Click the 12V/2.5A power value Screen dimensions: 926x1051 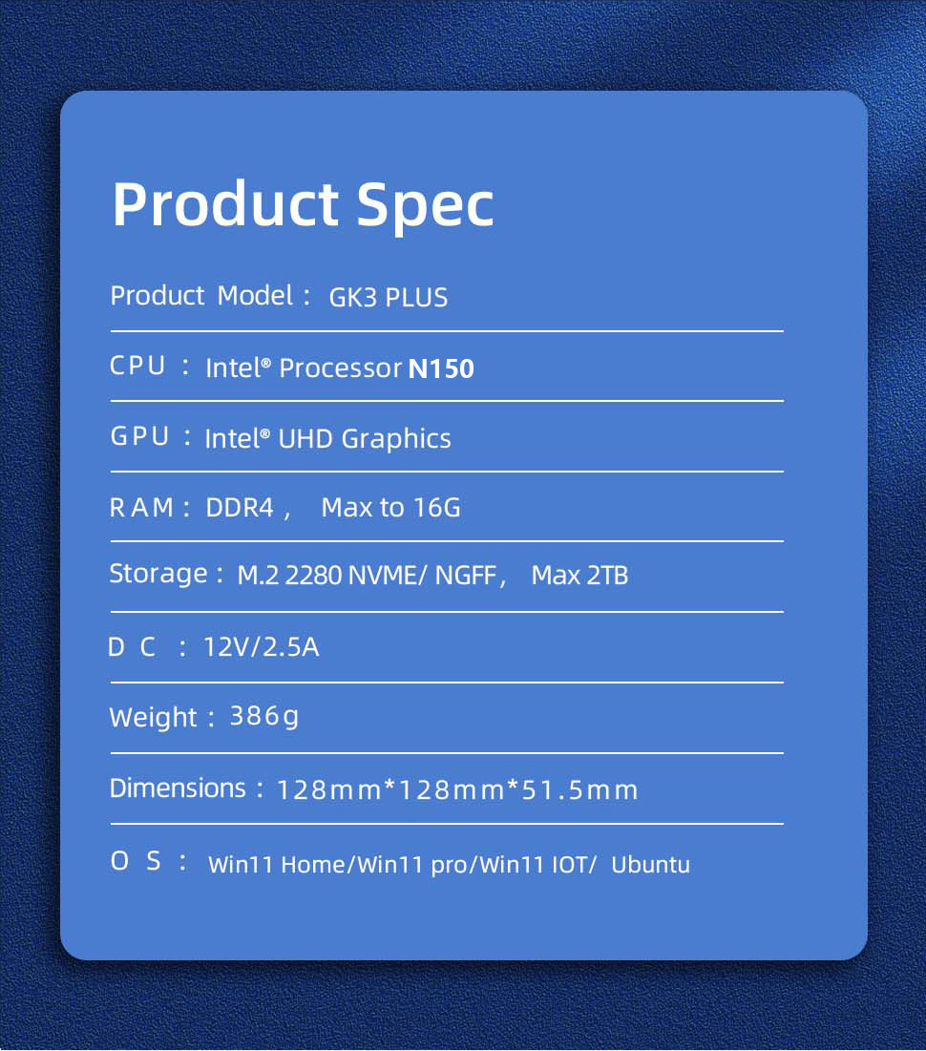[262, 648]
